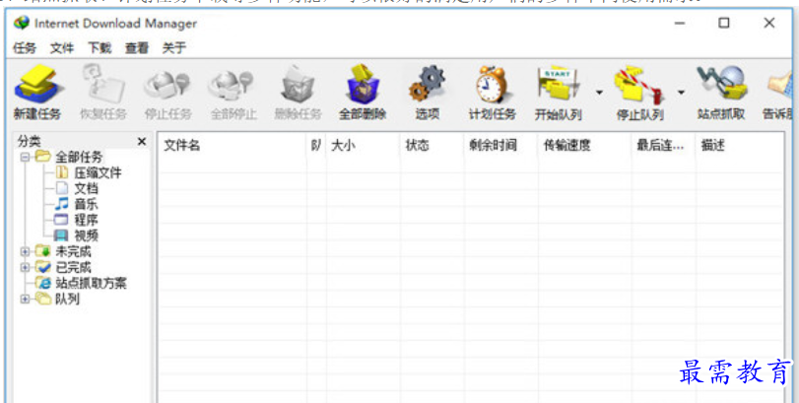Click the 恢复任务 toolbar icon
This screenshot has width=799, height=403.
point(102,85)
